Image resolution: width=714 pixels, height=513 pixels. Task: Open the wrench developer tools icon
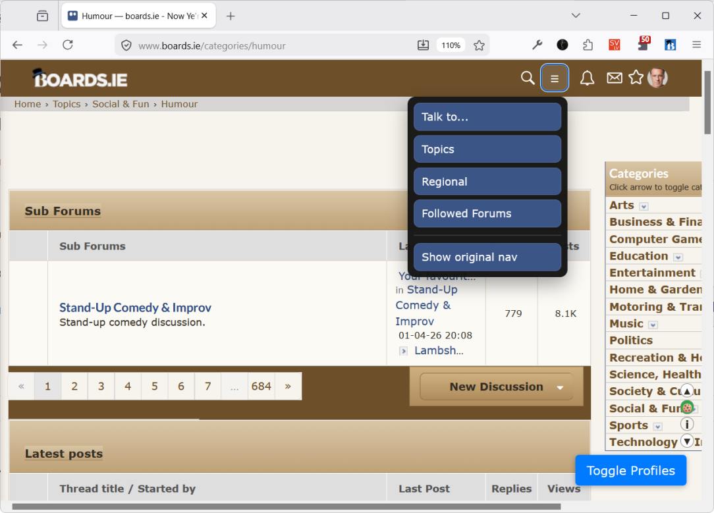537,45
